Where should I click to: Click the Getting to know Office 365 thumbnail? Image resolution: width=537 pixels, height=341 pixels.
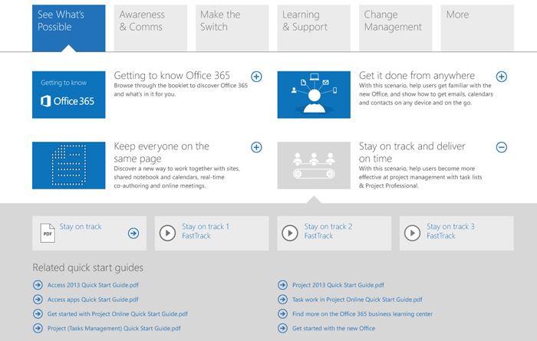(x=69, y=95)
